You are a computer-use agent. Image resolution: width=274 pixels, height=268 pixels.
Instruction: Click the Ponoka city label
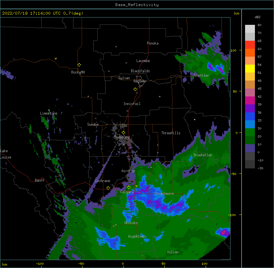(x=153, y=43)
